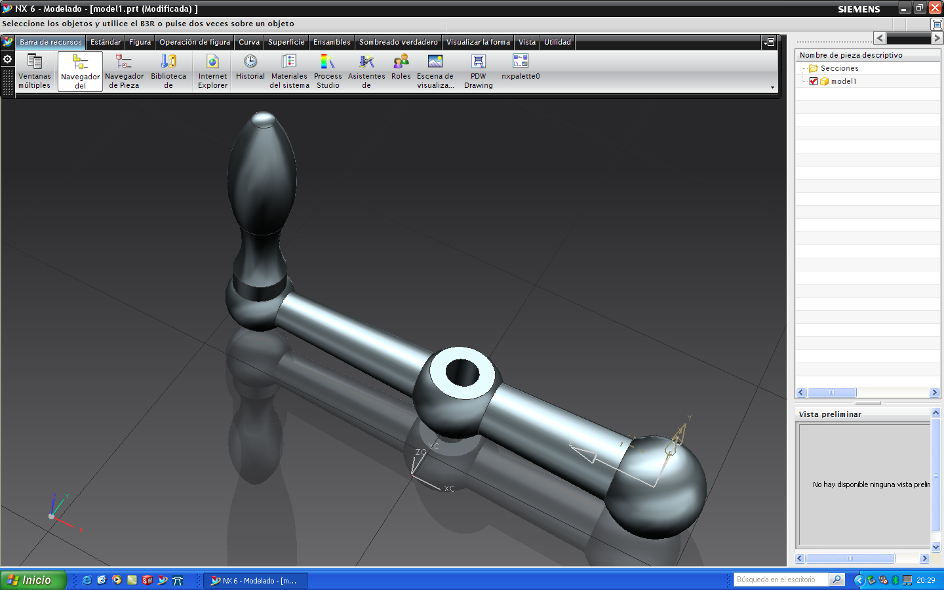Click the gear settings icon under NX logo
944x590 pixels.
[8, 59]
